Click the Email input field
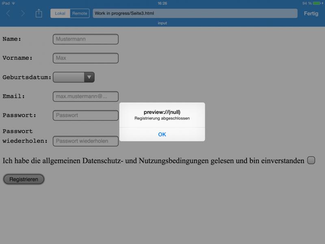Viewport: 325px width, 244px height. click(85, 96)
